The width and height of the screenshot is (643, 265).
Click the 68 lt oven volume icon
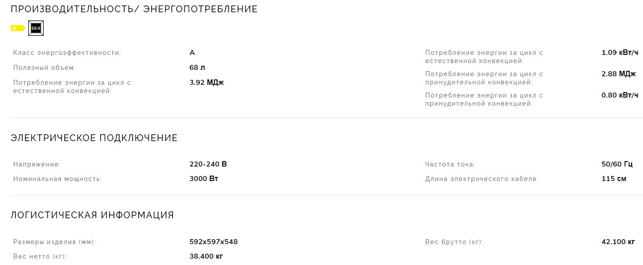(36, 28)
